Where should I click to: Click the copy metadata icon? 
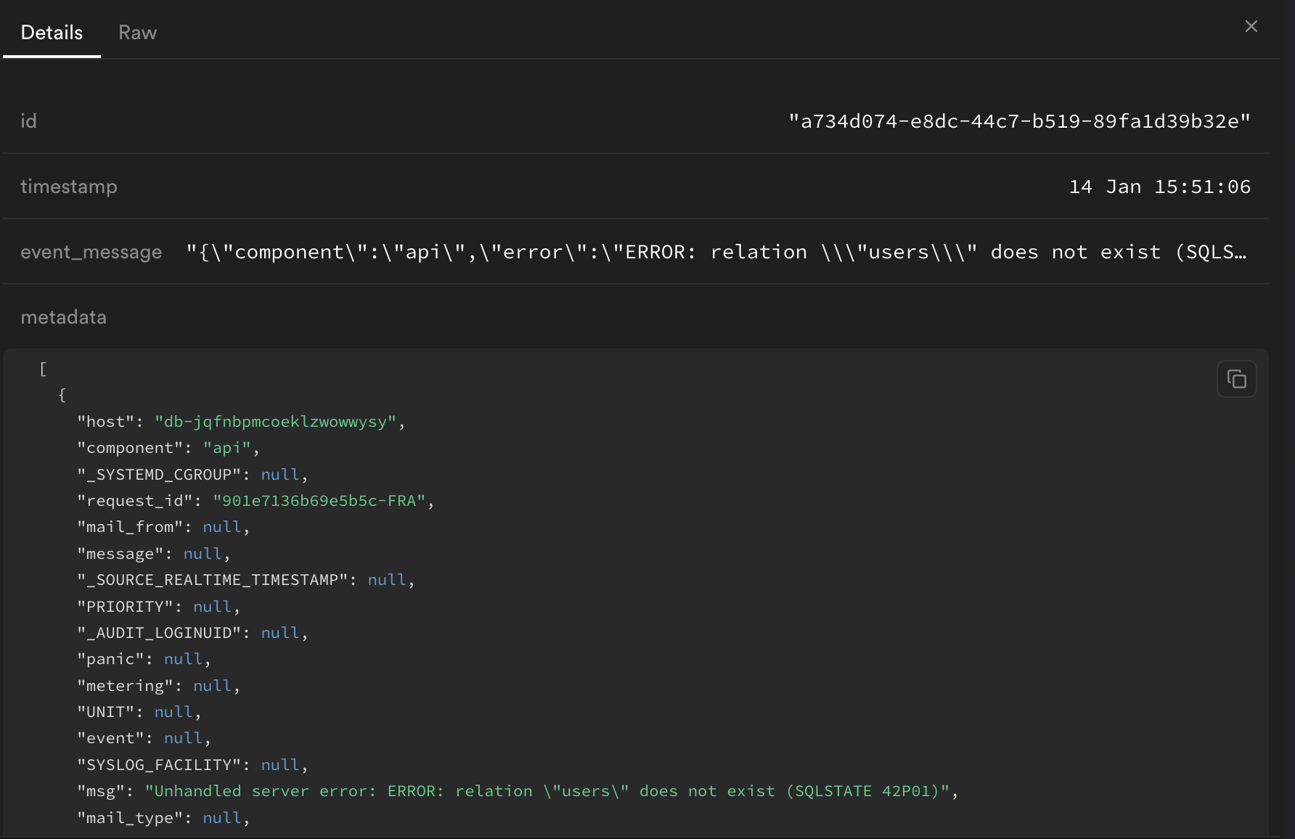pyautogui.click(x=1236, y=378)
